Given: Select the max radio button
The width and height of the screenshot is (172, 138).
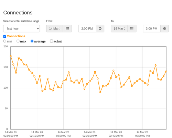Looking at the screenshot, I should point(18,41).
